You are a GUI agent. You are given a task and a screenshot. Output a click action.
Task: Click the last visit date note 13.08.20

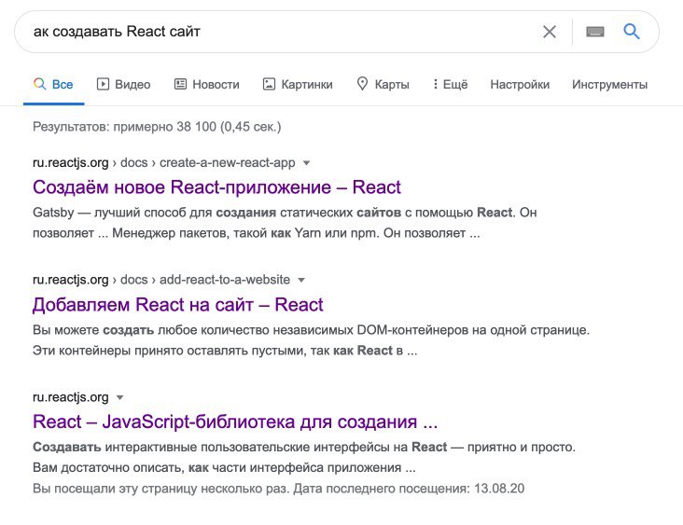point(278,489)
